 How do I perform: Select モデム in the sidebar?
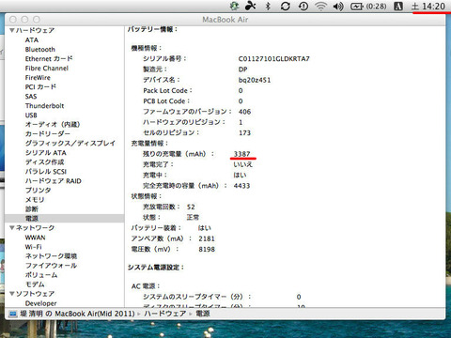click(x=35, y=284)
